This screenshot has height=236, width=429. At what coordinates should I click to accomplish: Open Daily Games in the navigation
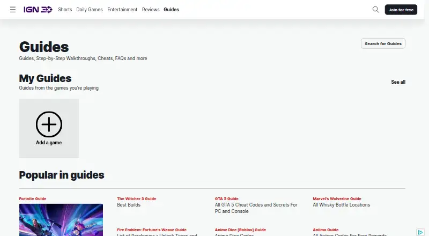tap(90, 10)
